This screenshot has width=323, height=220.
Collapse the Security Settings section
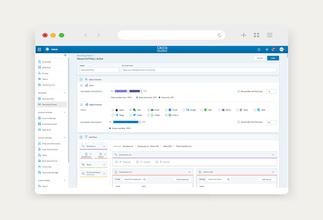click(65, 138)
